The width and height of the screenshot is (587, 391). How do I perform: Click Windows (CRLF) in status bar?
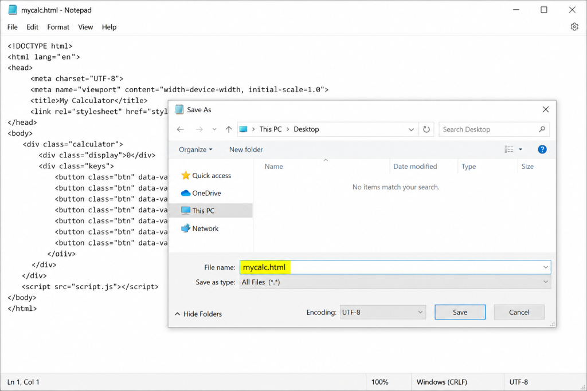[442, 382]
